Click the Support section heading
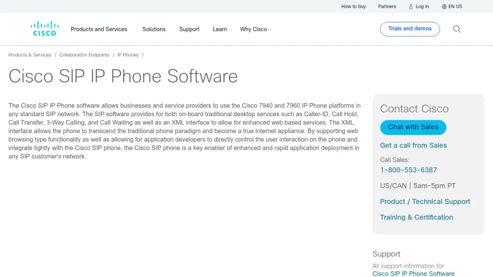493x277 pixels. [x=386, y=254]
